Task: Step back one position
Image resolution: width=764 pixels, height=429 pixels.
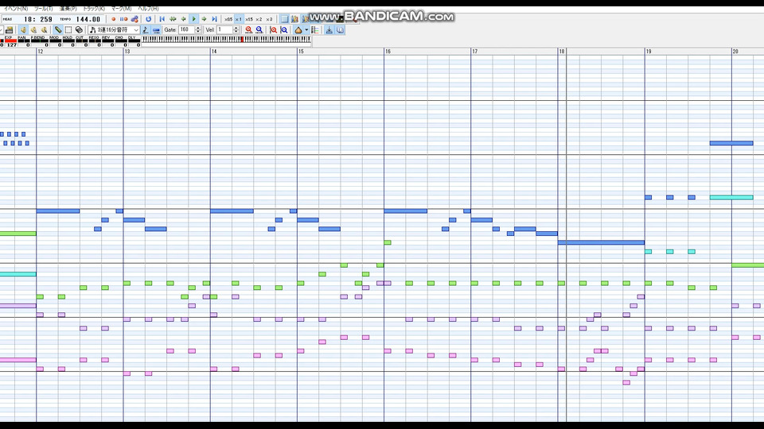Action: [183, 19]
